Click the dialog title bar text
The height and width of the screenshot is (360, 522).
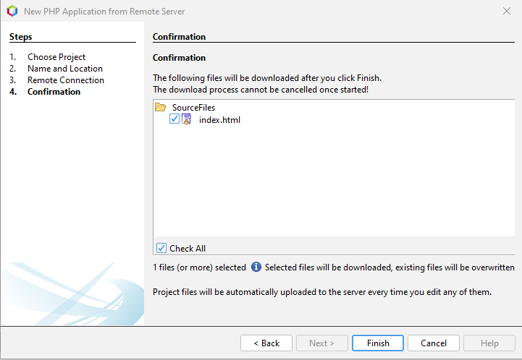[x=104, y=11]
